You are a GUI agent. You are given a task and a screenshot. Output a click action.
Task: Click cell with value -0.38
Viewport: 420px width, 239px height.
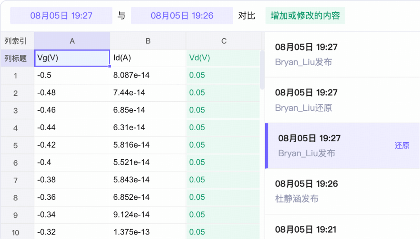click(72, 180)
